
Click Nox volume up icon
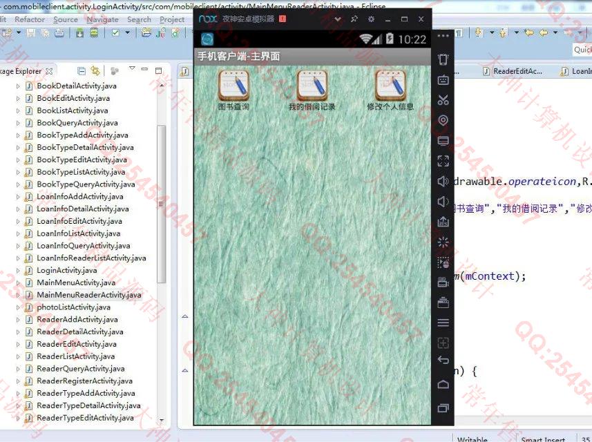tap(443, 181)
